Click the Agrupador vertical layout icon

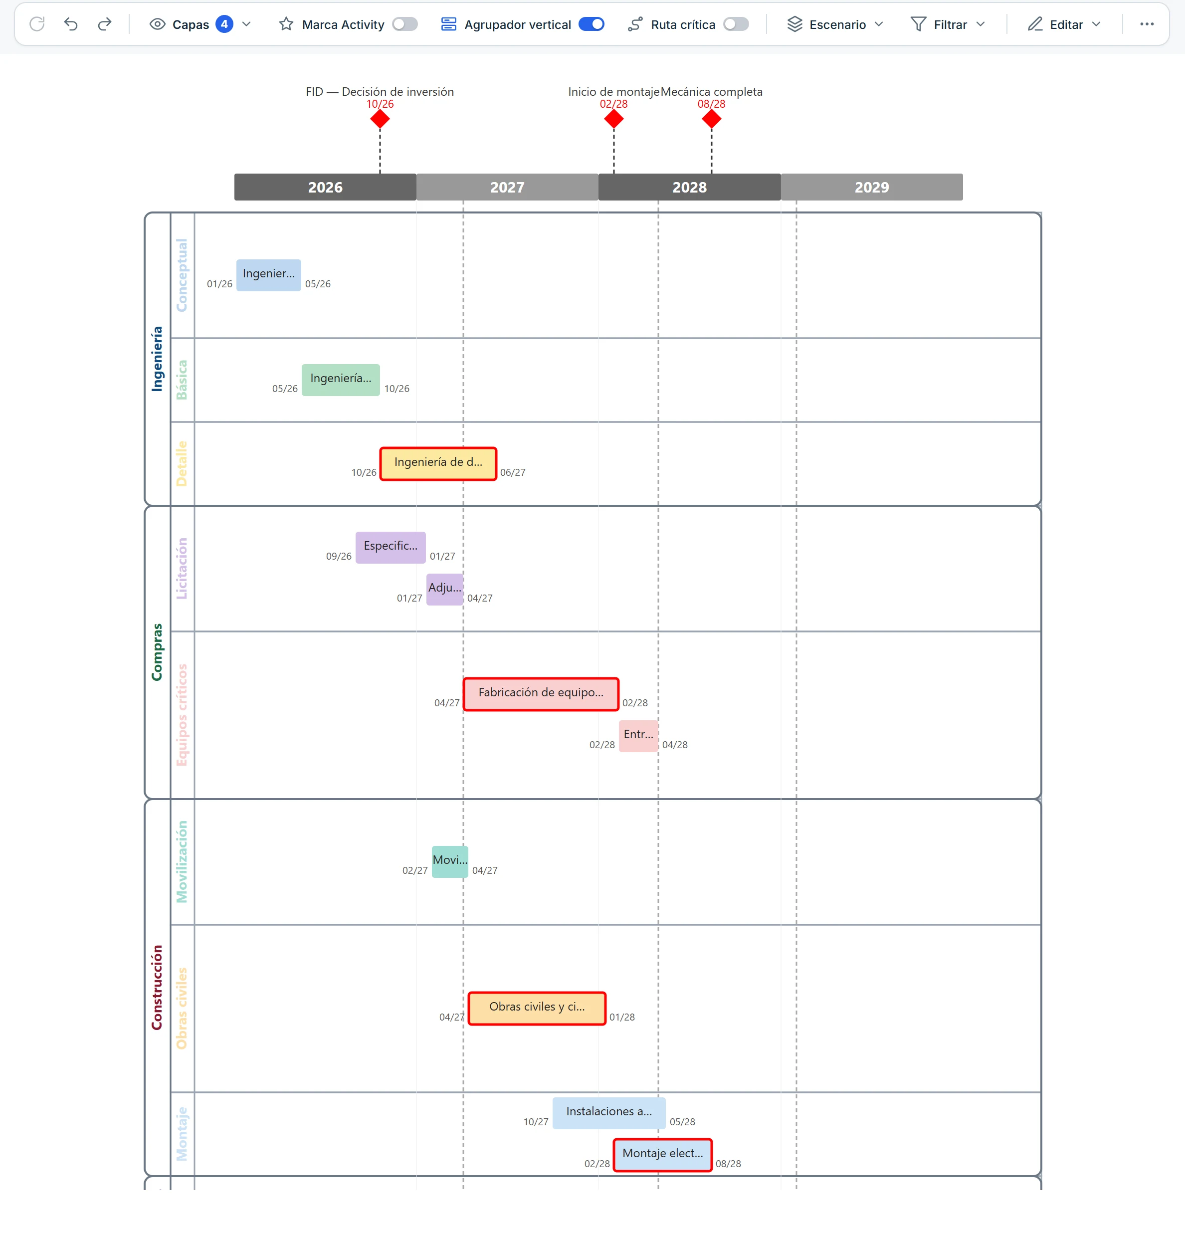coord(448,24)
